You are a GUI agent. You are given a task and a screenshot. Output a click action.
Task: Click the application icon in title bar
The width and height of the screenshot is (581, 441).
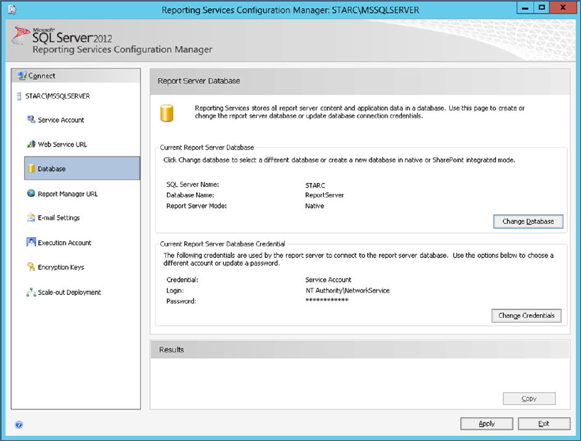click(12, 10)
